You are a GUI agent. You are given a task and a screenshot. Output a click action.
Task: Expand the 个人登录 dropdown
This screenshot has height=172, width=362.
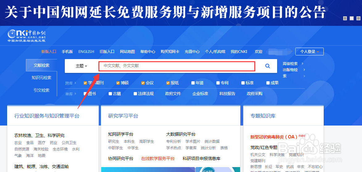pyautogui.click(x=309, y=52)
